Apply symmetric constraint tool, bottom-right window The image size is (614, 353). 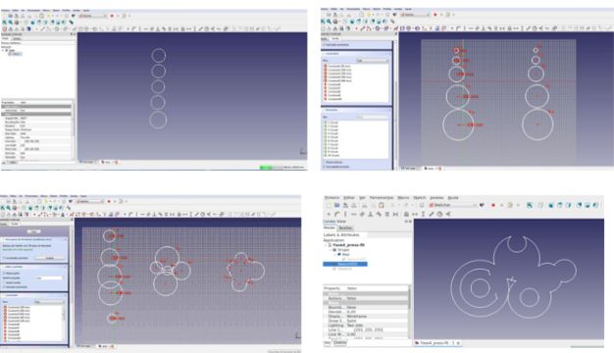click(x=395, y=215)
